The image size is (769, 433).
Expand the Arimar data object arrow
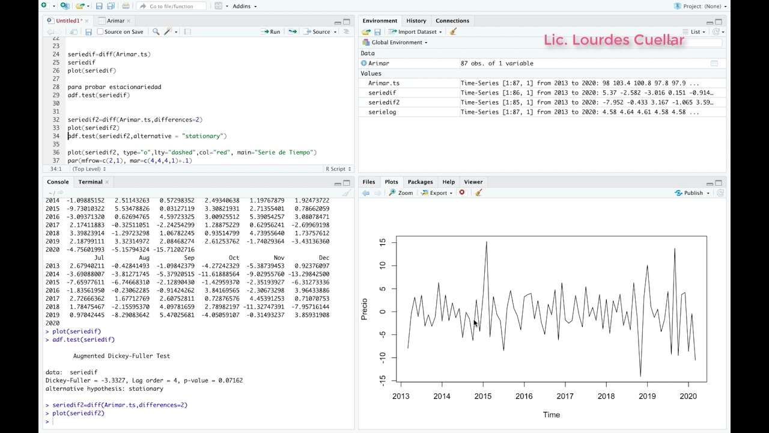click(364, 63)
